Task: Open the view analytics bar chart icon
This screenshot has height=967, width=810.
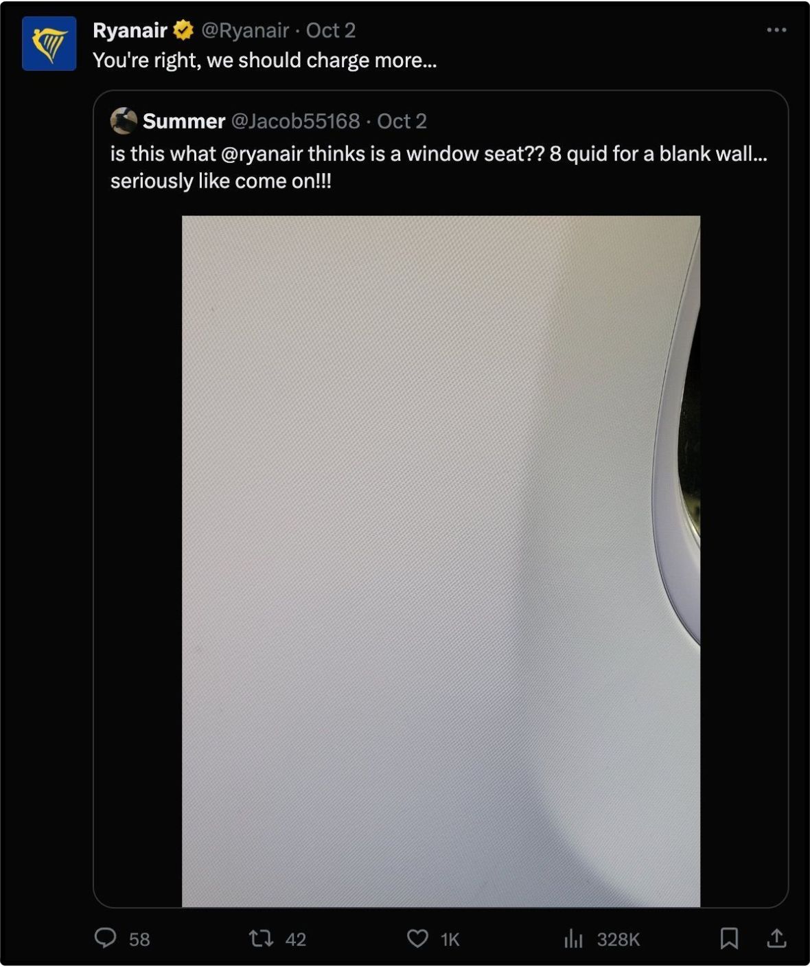Action: 573,938
